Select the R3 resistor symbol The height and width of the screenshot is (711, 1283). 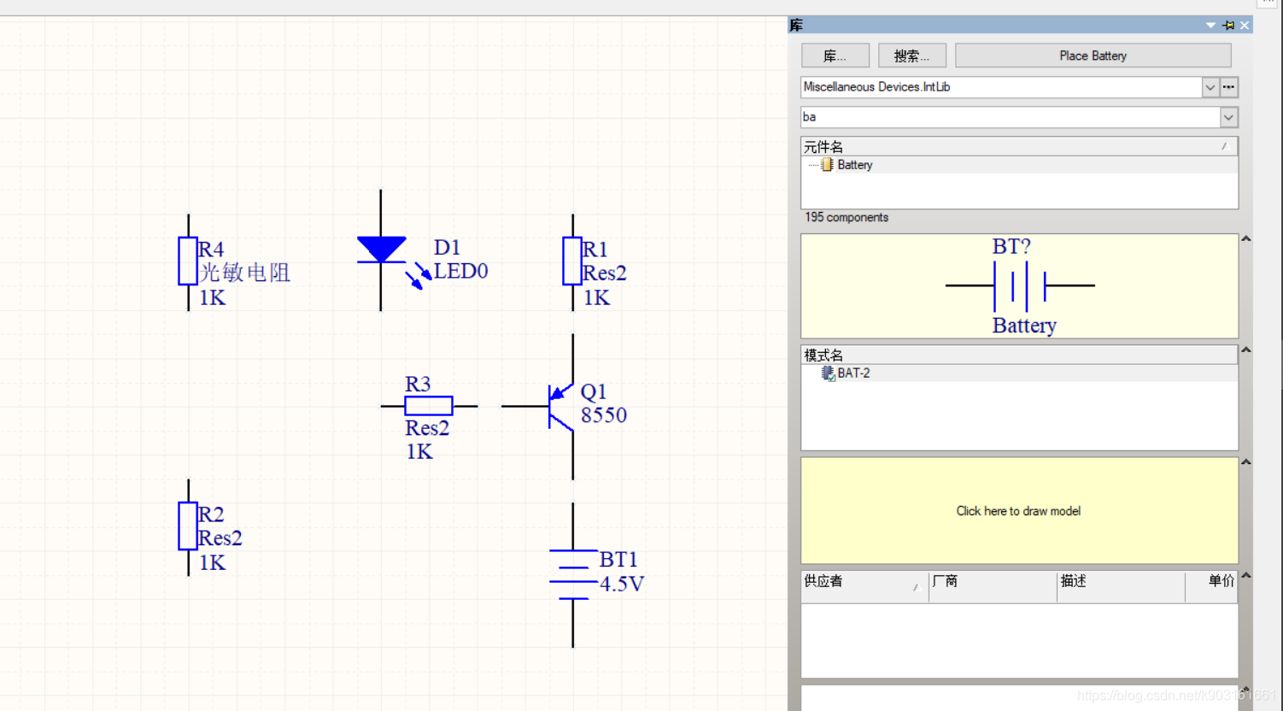pyautogui.click(x=428, y=406)
